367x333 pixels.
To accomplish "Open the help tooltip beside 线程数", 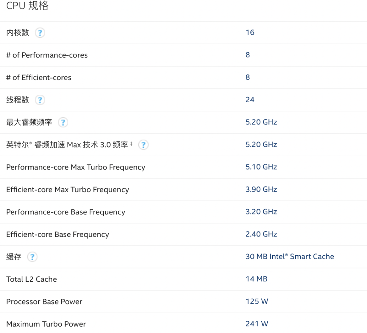I will (x=40, y=100).
